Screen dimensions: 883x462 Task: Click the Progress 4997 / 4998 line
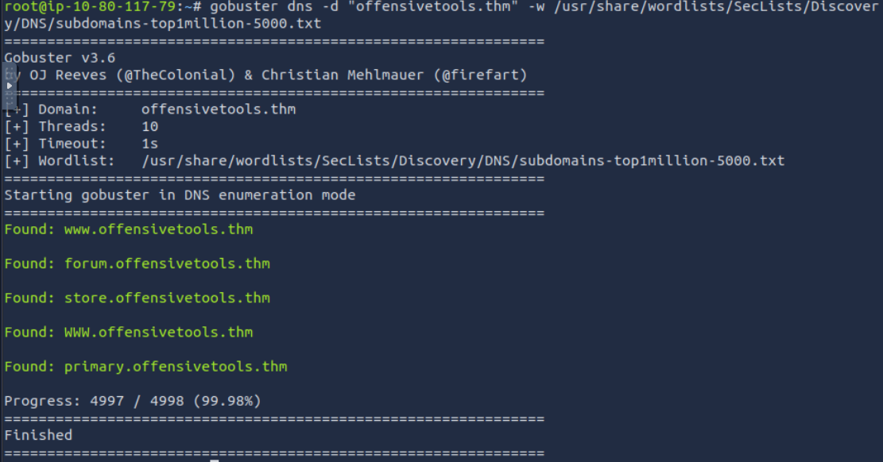(x=133, y=401)
